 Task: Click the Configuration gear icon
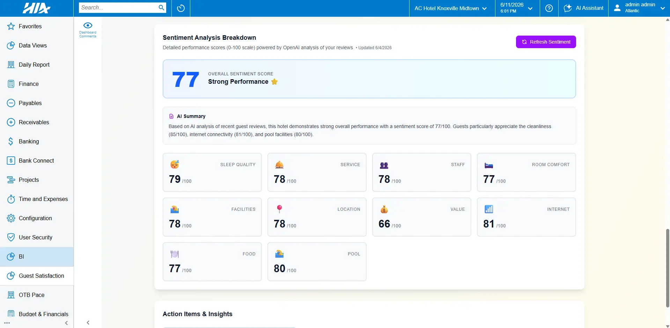pyautogui.click(x=11, y=218)
